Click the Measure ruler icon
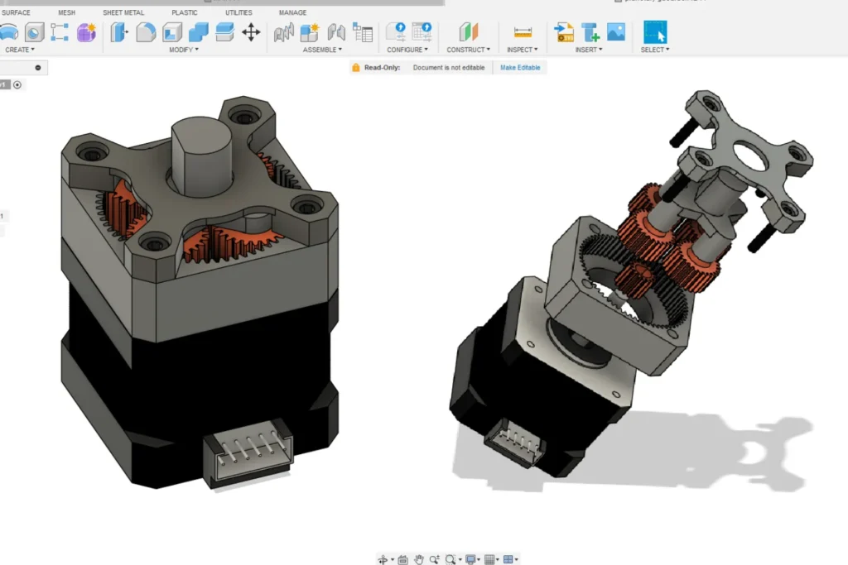This screenshot has height=565, width=848. pos(523,32)
